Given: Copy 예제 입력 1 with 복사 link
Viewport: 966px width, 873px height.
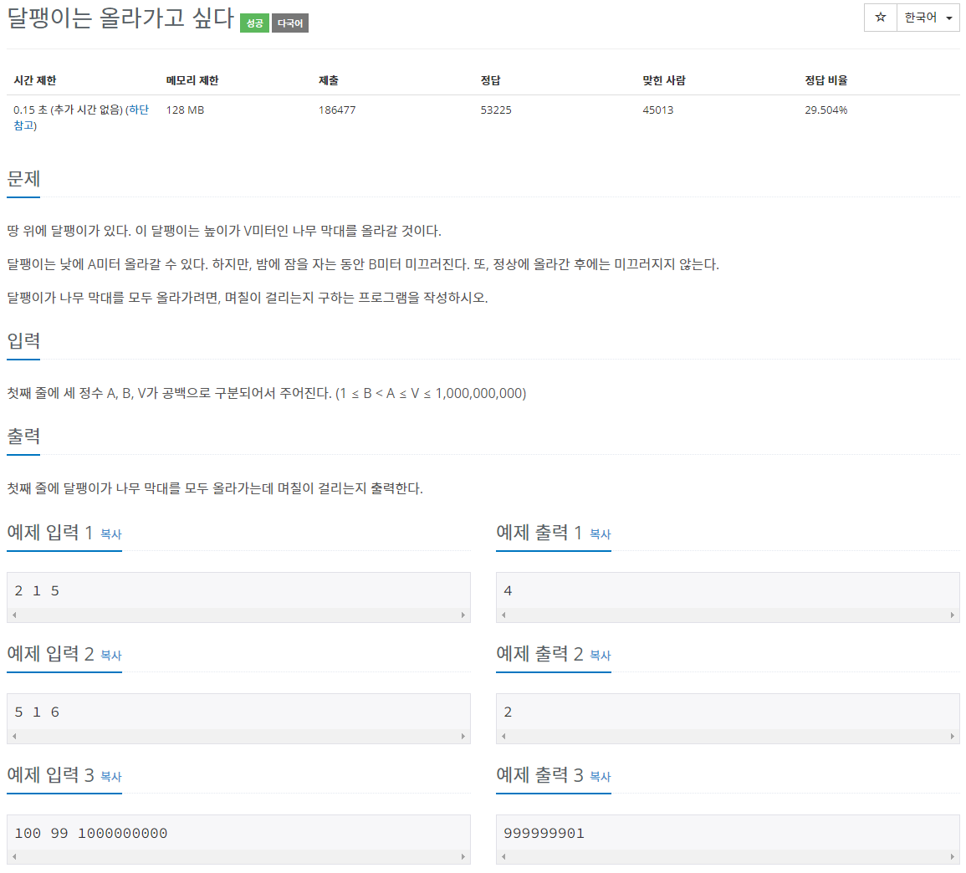Looking at the screenshot, I should tap(111, 534).
